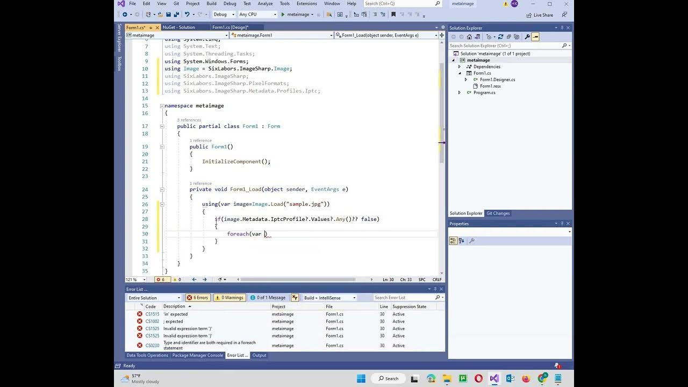Pin the Form1.cs tab with pin icon
This screenshot has height=387, width=688.
151,27
